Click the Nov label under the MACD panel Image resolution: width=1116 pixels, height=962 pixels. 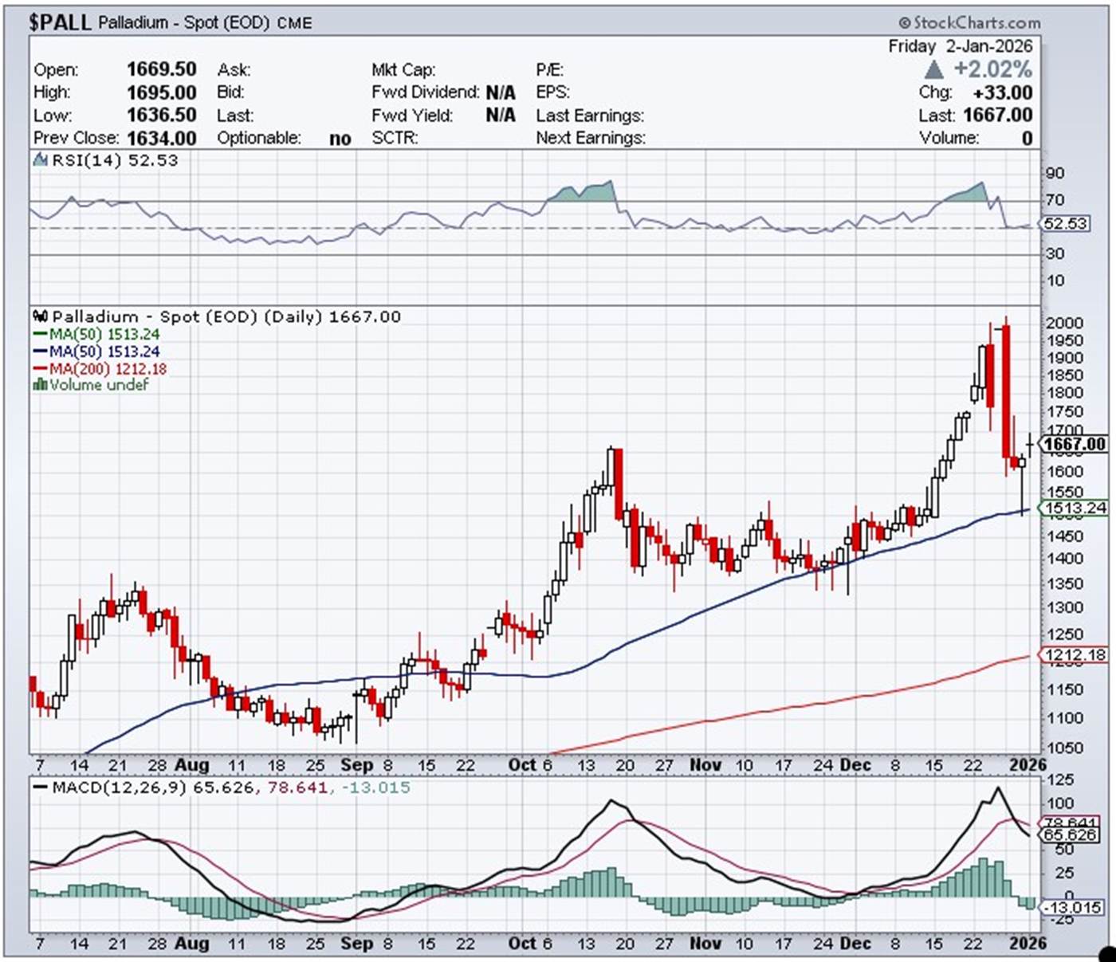(705, 943)
